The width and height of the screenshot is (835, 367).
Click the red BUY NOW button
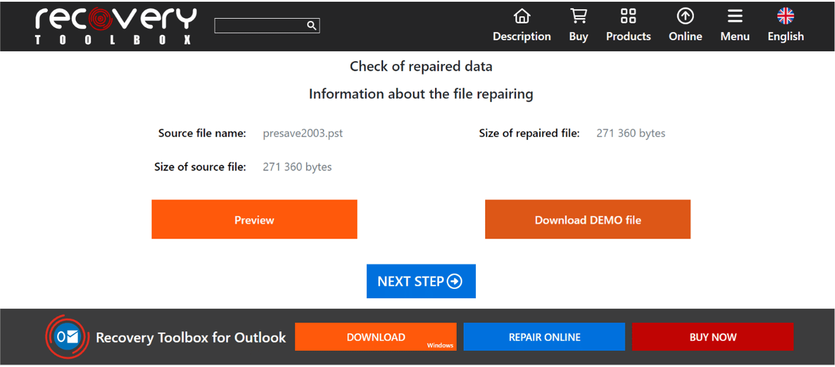[x=712, y=337]
